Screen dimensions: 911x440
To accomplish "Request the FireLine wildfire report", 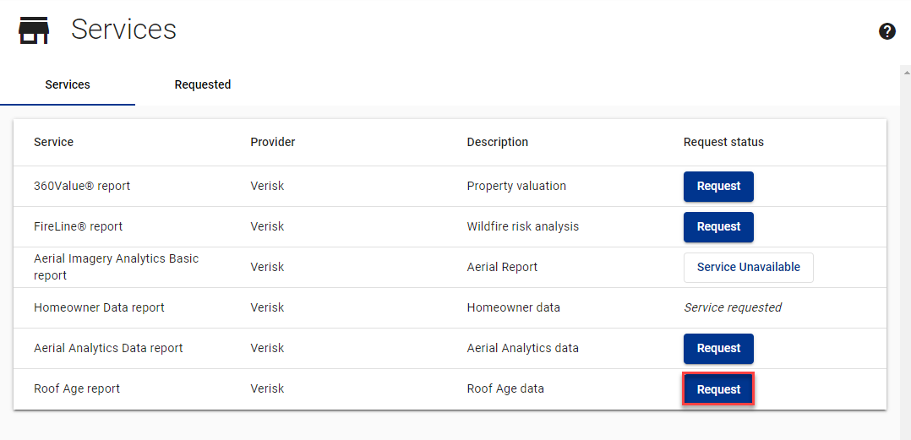I will (x=718, y=227).
